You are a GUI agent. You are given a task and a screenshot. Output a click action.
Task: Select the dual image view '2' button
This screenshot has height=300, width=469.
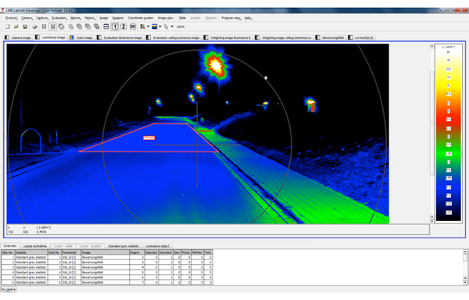124,27
